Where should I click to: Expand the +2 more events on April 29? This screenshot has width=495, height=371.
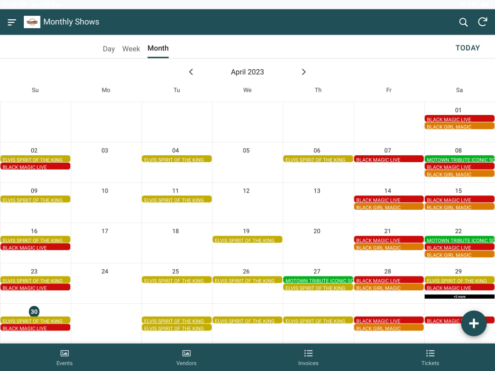(x=459, y=296)
